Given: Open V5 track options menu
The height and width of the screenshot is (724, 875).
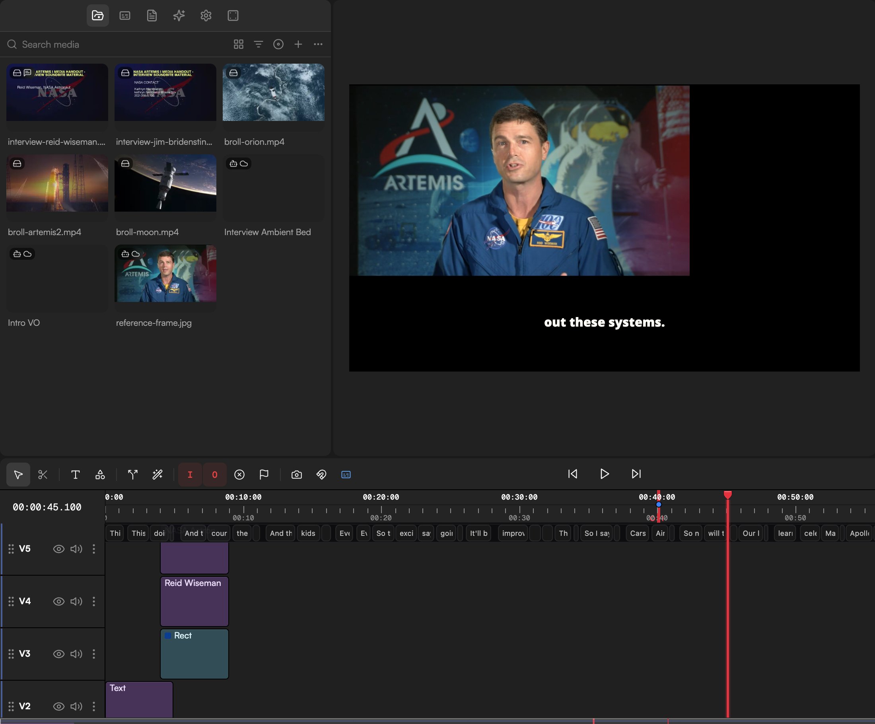Looking at the screenshot, I should (x=94, y=549).
